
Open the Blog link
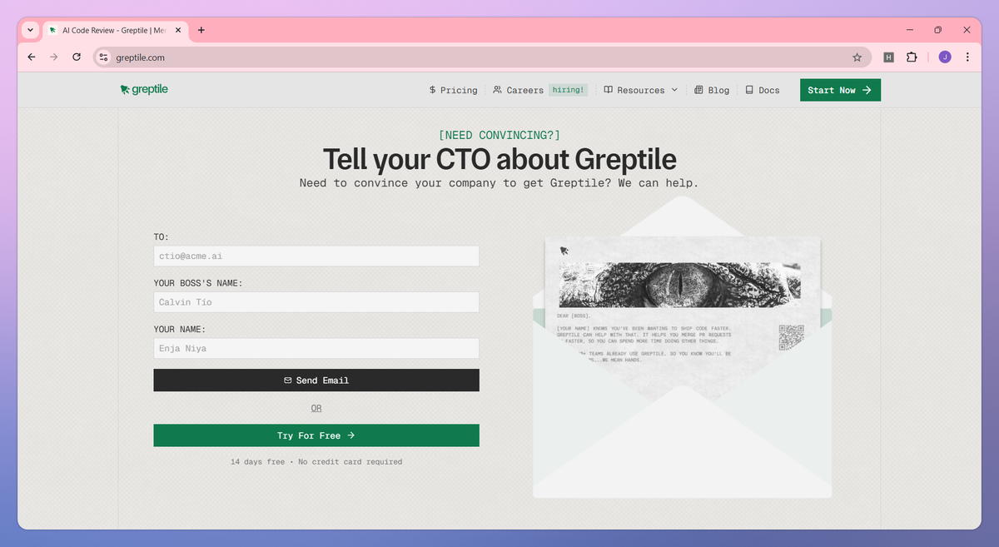[712, 90]
